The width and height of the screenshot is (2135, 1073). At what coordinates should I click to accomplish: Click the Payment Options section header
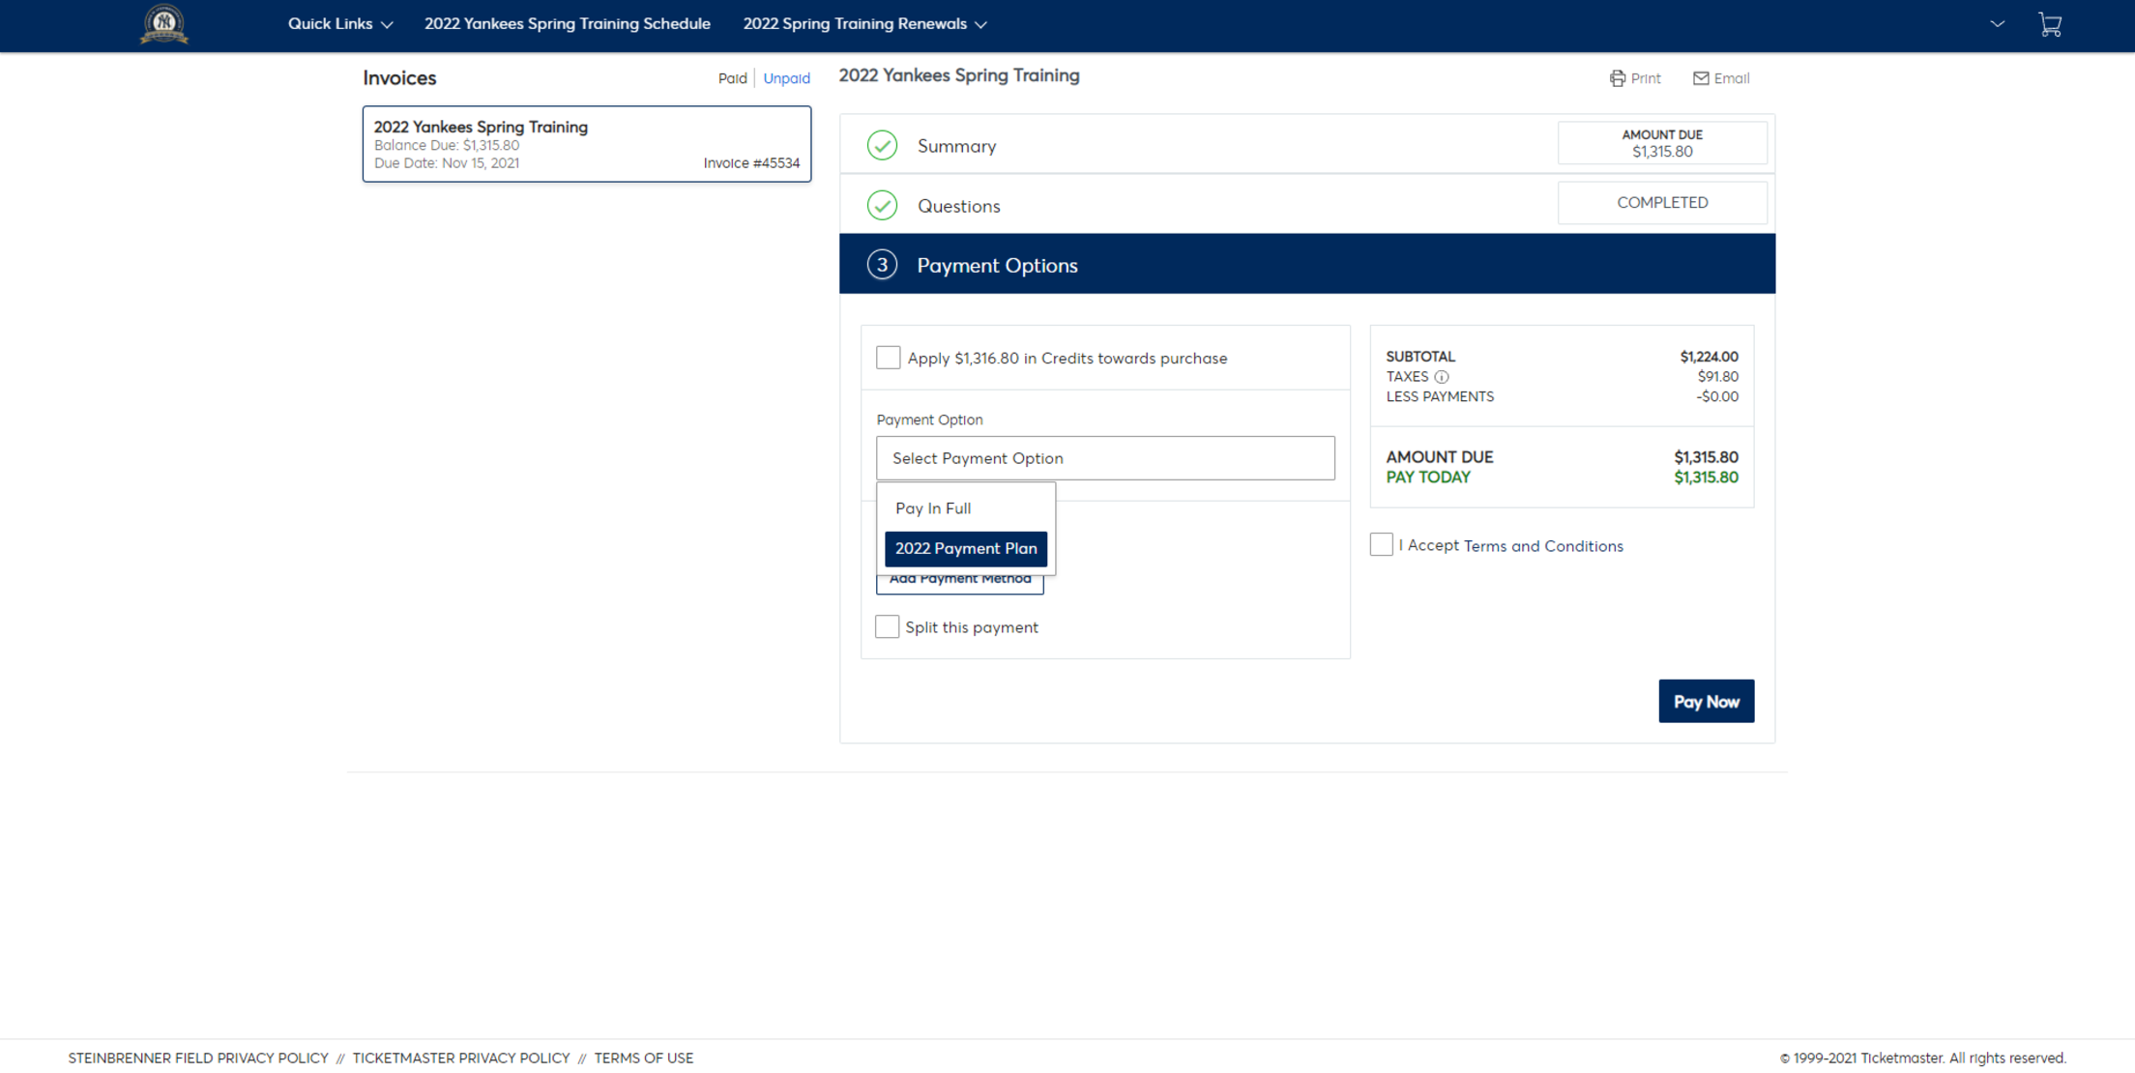(1306, 264)
